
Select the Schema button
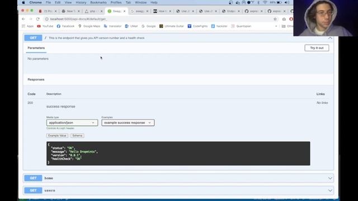coord(77,136)
